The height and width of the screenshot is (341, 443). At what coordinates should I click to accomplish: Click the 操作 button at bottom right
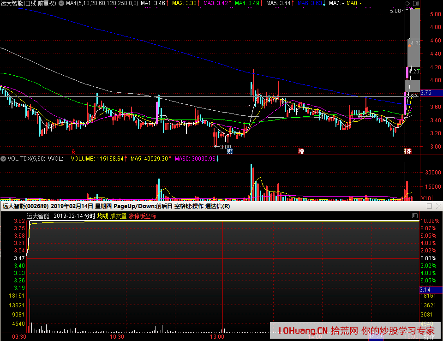click(429, 337)
